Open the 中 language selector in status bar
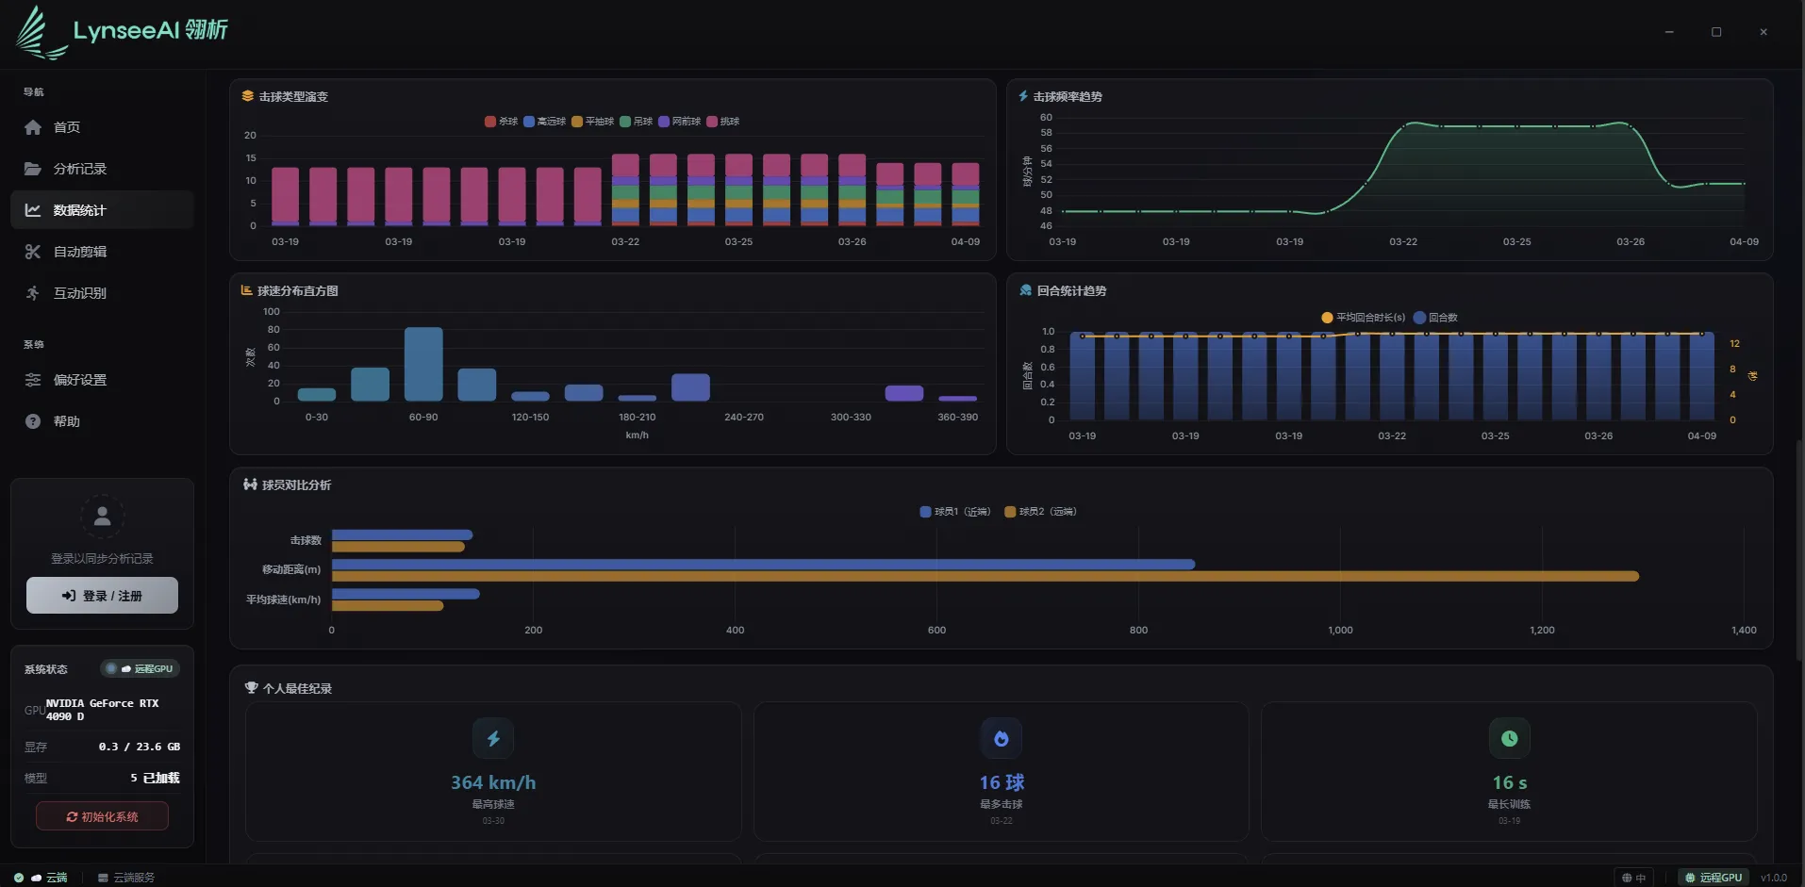 (1634, 878)
